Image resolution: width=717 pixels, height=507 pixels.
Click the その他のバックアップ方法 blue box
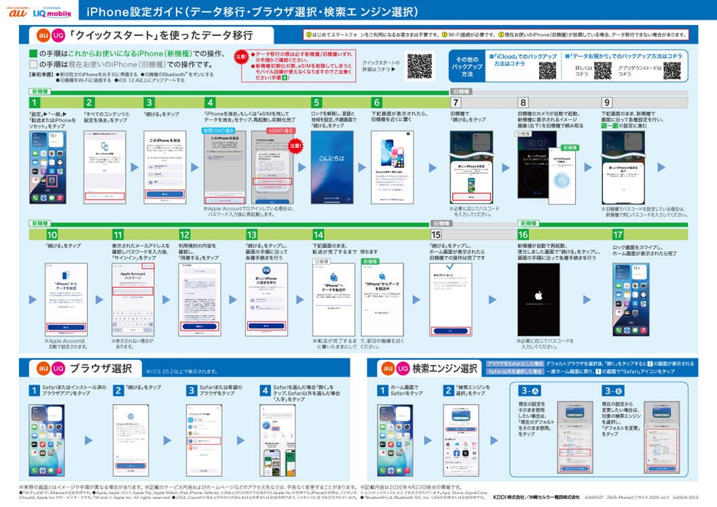467,67
